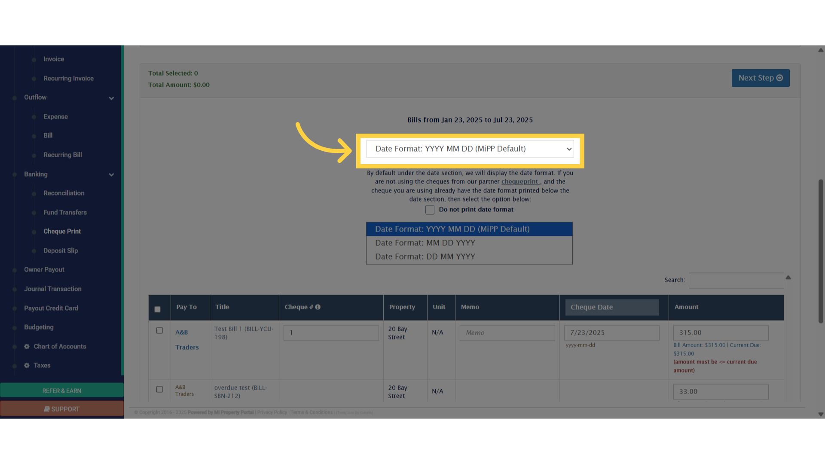The height and width of the screenshot is (464, 825).
Task: Click the page scrollbar up arrow
Action: (x=821, y=50)
